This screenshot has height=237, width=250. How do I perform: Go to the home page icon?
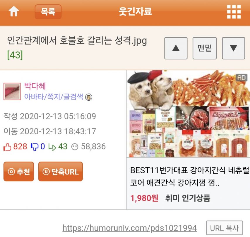coord(14,11)
